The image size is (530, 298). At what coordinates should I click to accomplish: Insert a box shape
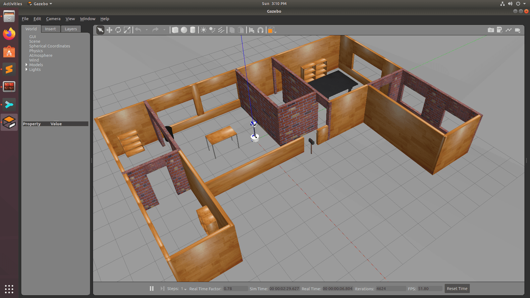(175, 30)
